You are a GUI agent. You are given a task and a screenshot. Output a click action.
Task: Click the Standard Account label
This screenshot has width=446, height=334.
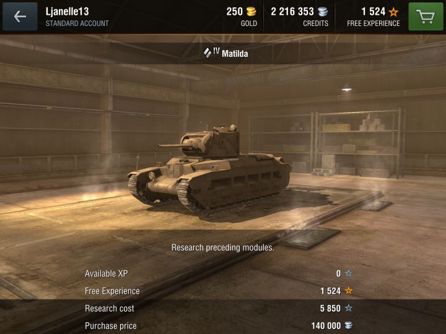coord(77,24)
